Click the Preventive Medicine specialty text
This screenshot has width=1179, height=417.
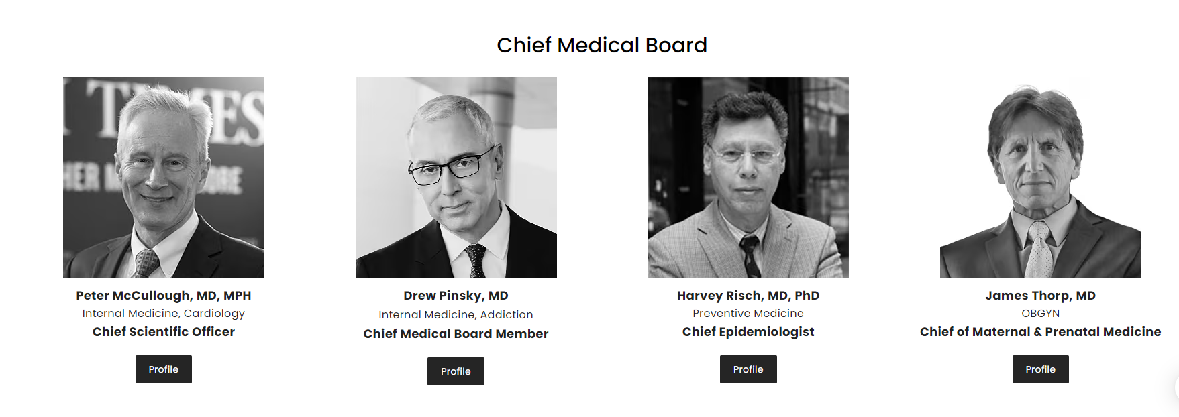click(748, 314)
